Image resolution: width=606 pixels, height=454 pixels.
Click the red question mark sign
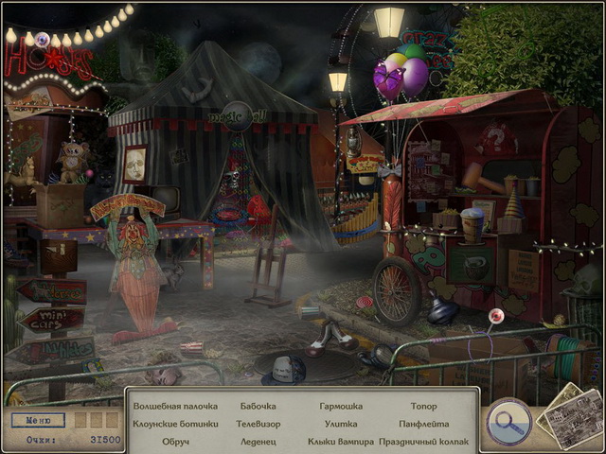coord(497,137)
